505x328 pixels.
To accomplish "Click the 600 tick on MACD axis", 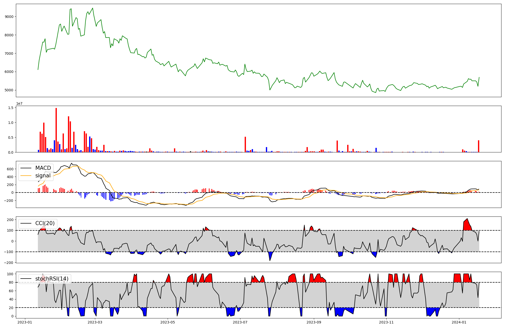I will [x=11, y=169].
